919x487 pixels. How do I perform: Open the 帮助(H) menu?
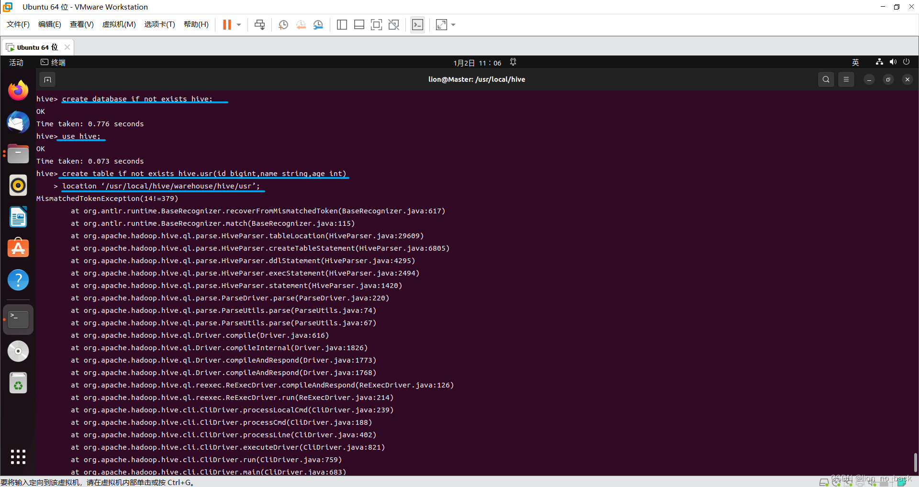click(196, 24)
